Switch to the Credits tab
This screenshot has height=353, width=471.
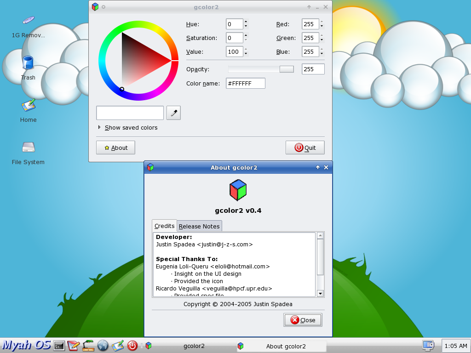(x=164, y=226)
